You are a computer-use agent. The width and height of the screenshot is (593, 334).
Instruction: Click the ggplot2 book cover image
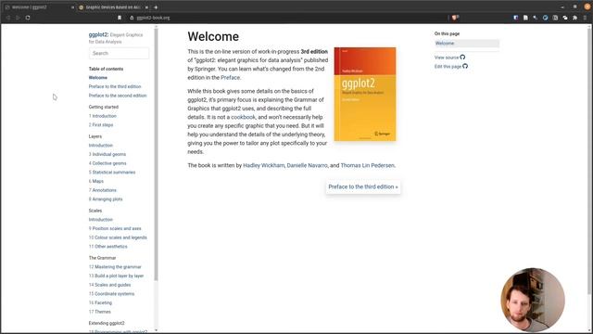click(x=365, y=95)
